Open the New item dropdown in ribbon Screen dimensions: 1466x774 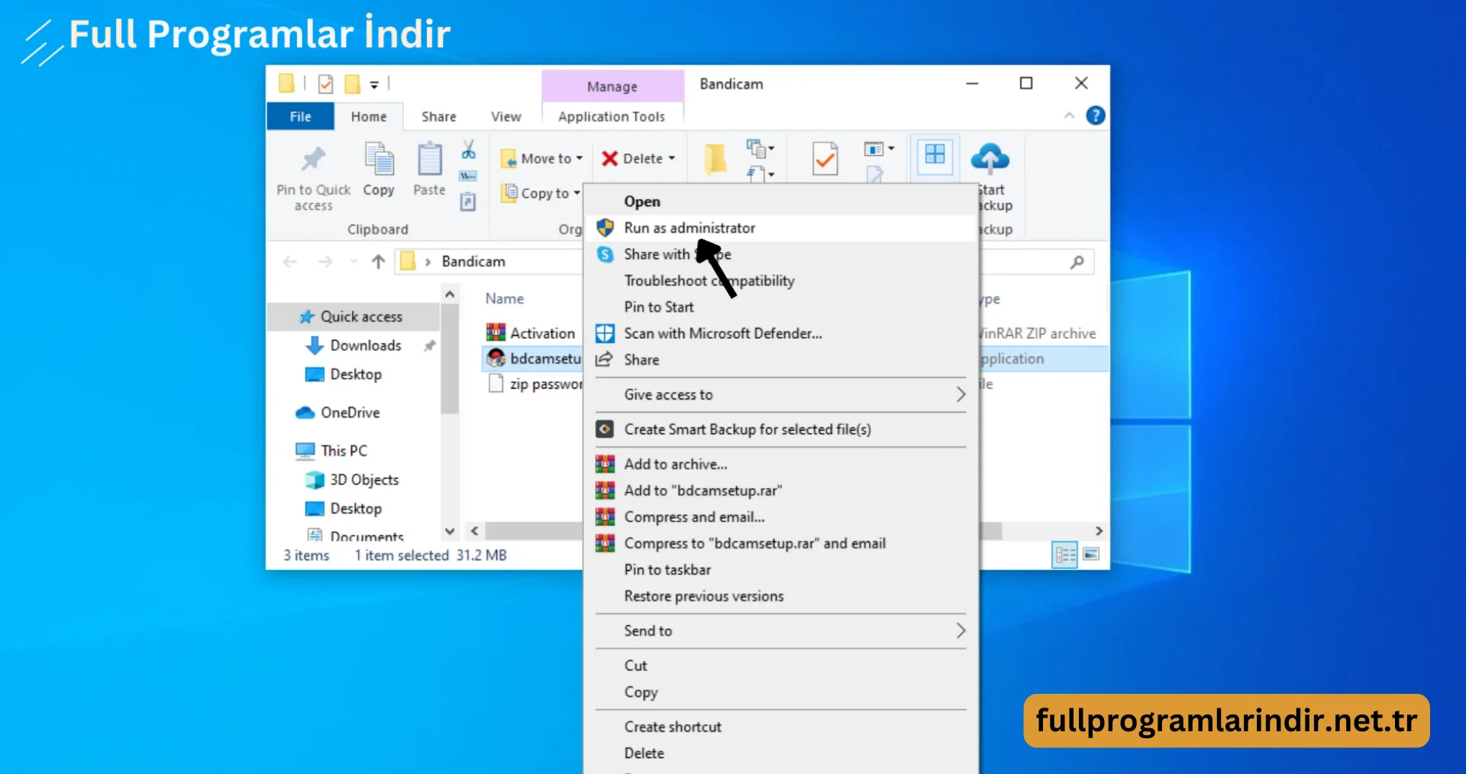pyautogui.click(x=760, y=148)
